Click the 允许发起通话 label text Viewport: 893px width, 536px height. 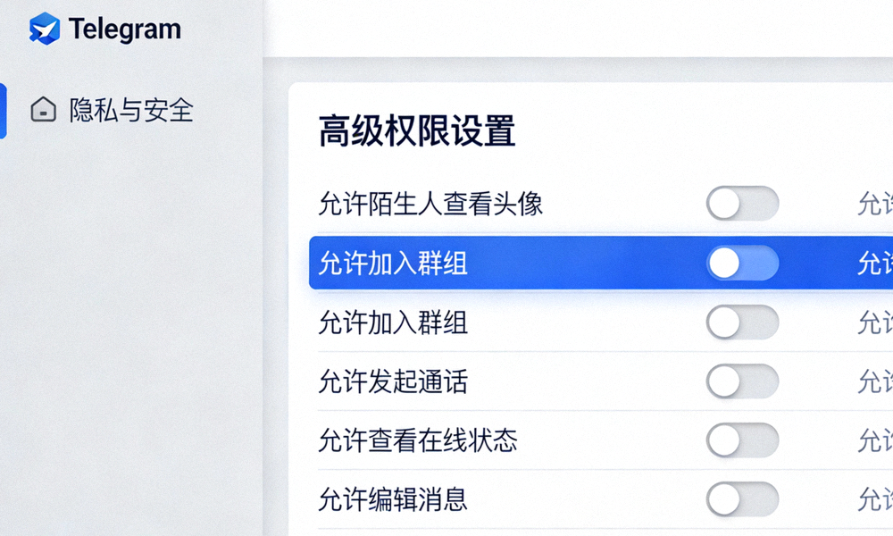(x=393, y=381)
